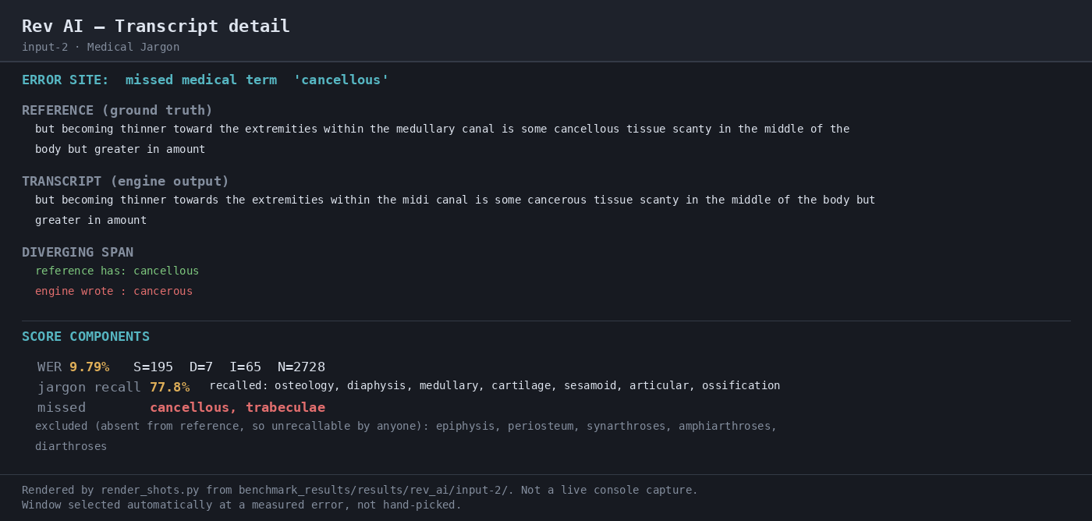The image size is (1092, 521).
Task: Click the deletions count 'D=7'
Action: coord(201,367)
